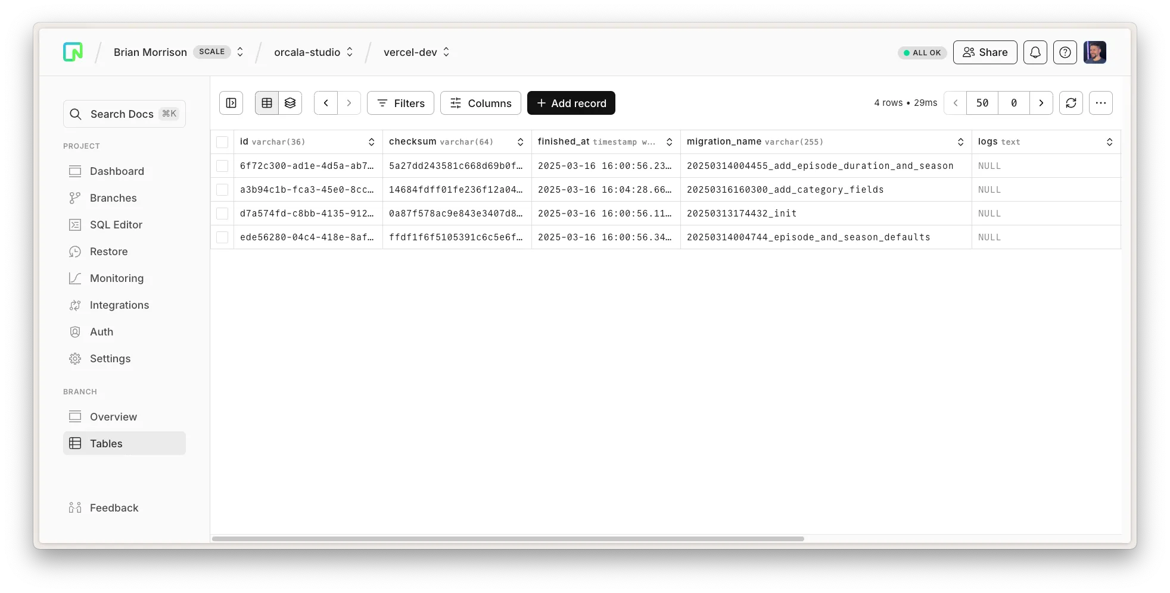Sort by the logs column arrows
Viewport: 1170px width, 593px height.
click(x=1110, y=142)
